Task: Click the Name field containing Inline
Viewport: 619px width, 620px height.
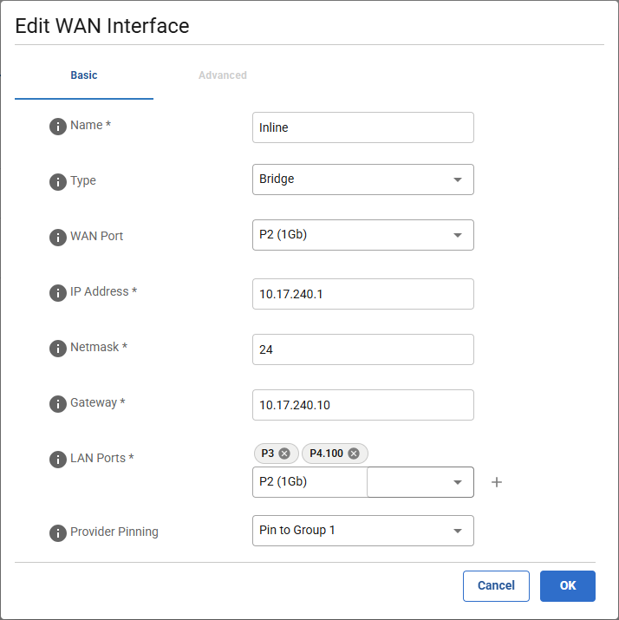Action: point(363,127)
